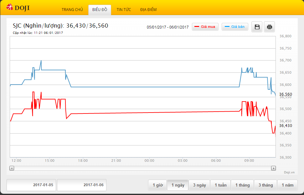Image resolution: width=304 pixels, height=195 pixels.
Task: Click the 36,300 axis label
Action: [286, 157]
